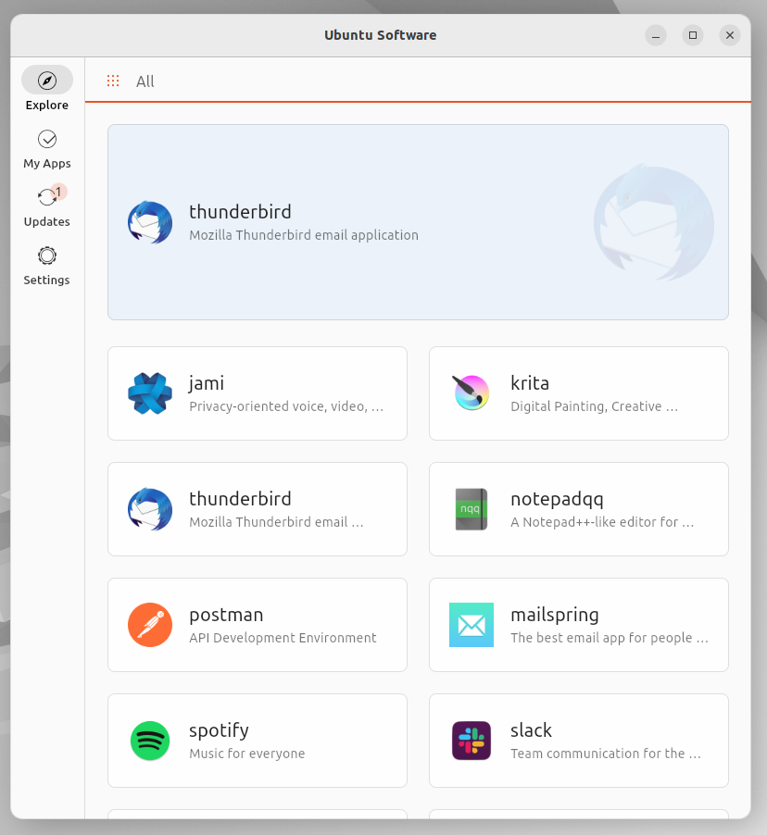Click the krita paintbrush icon
This screenshot has width=767, height=835.
point(472,393)
